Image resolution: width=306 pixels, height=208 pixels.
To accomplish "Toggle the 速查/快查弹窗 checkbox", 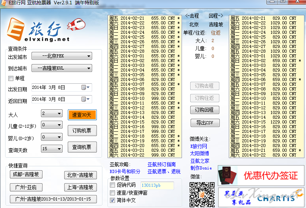I will click(112, 193).
